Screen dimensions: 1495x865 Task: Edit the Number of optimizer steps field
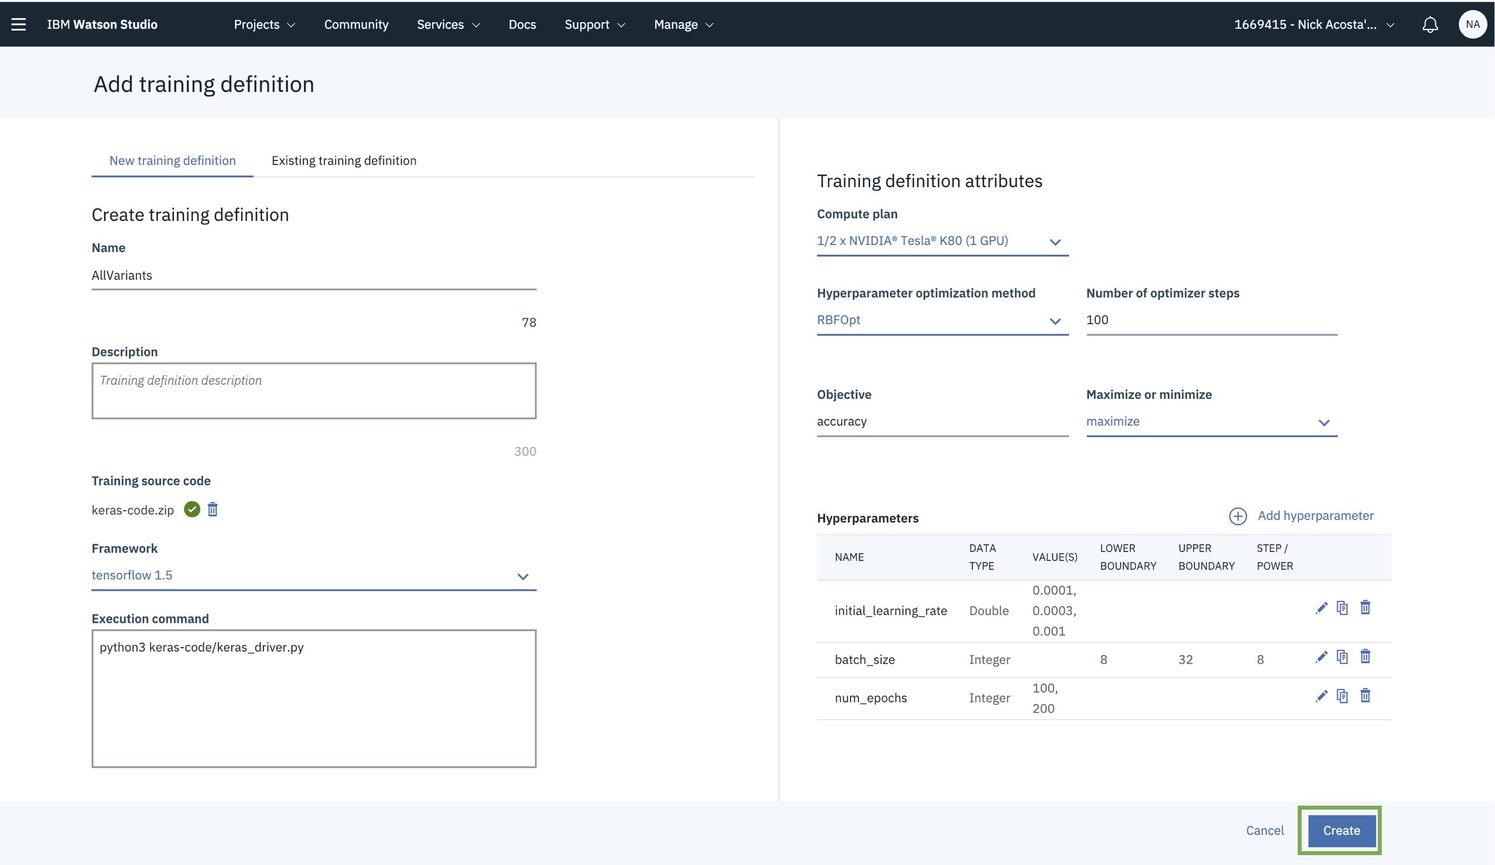click(x=1212, y=321)
